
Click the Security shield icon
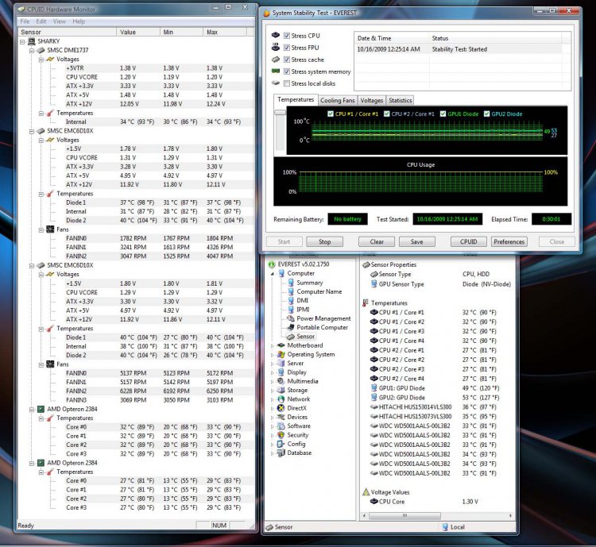(x=281, y=435)
